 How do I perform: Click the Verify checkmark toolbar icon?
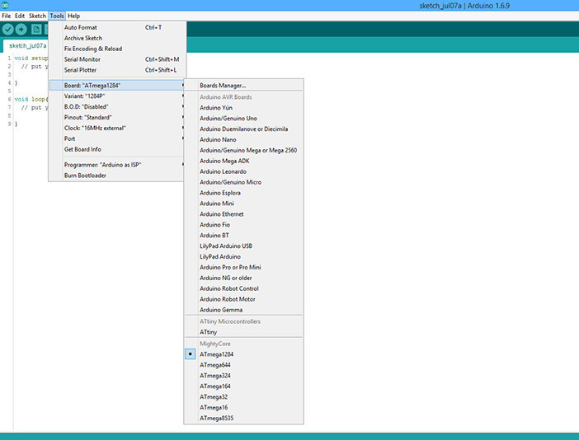(x=7, y=29)
